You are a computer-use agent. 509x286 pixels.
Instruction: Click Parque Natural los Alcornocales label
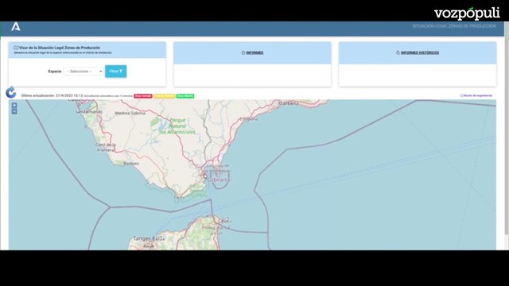177,126
